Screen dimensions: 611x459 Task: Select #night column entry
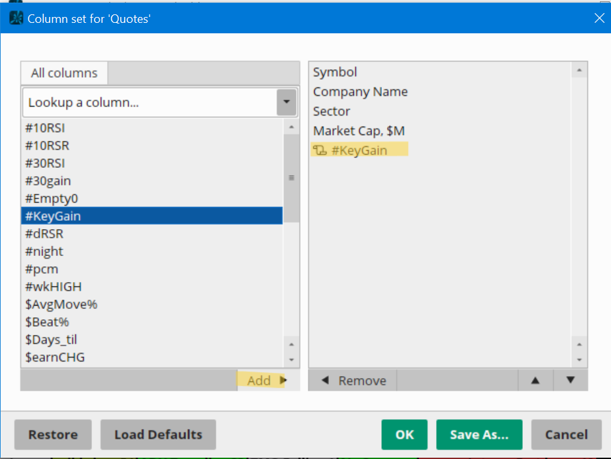click(152, 251)
